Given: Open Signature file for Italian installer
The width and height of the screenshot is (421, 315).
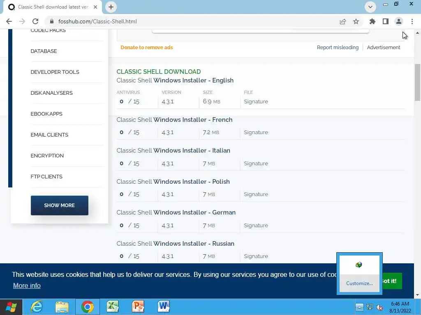Looking at the screenshot, I should point(256,163).
